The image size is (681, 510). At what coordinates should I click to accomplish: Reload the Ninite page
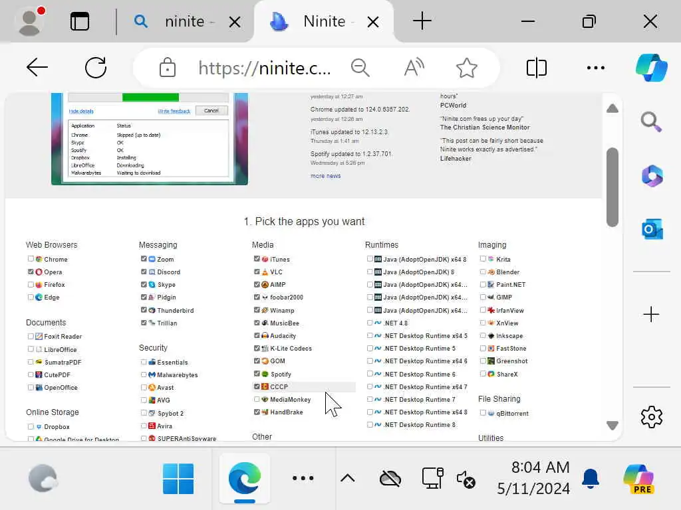[96, 67]
